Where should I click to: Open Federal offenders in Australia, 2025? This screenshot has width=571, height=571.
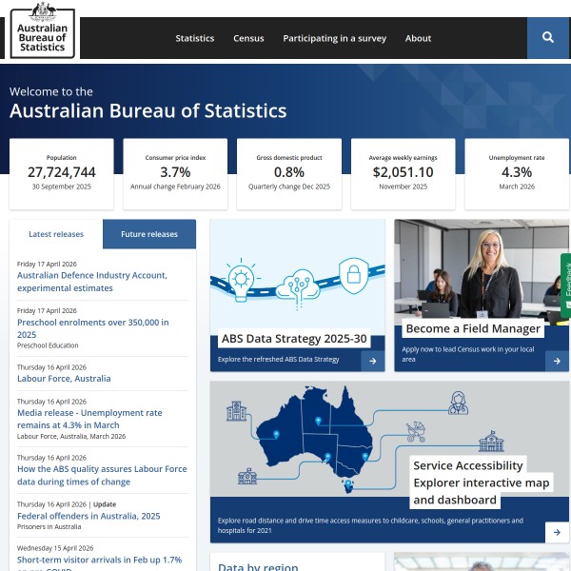click(89, 516)
